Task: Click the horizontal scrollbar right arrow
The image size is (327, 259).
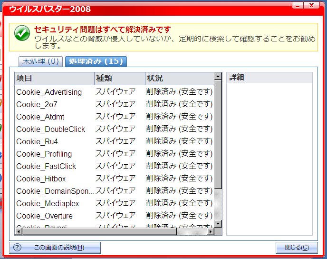Action: click(211, 231)
